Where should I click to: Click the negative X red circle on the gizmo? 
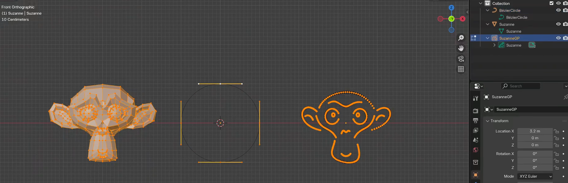[x=440, y=19]
